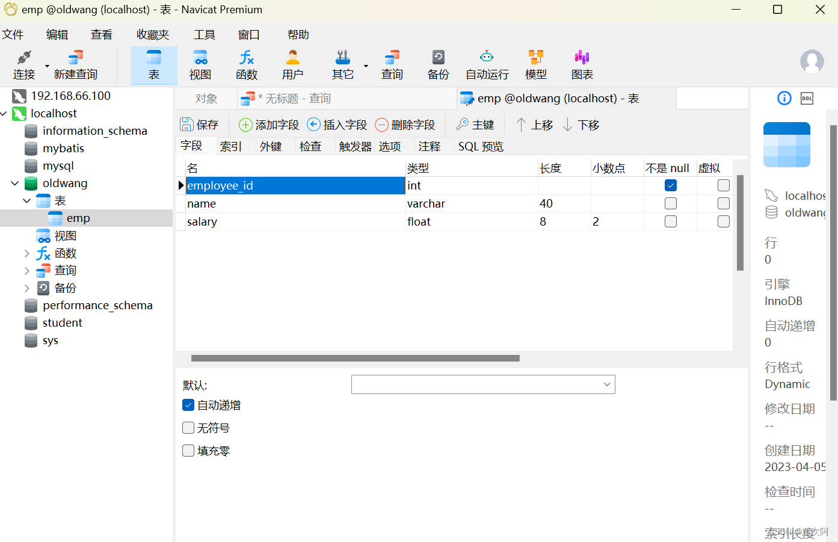Screen dimensions: 838x542
Task: Select the information_schema database
Action: (x=94, y=131)
